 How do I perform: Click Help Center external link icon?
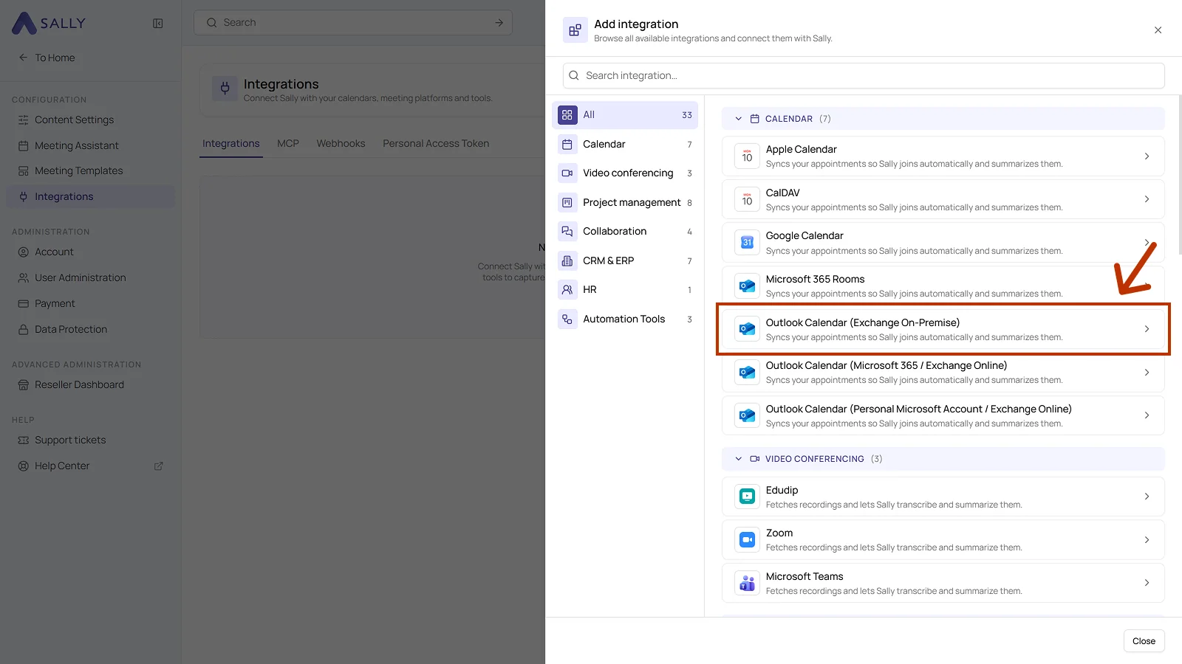pos(159,466)
